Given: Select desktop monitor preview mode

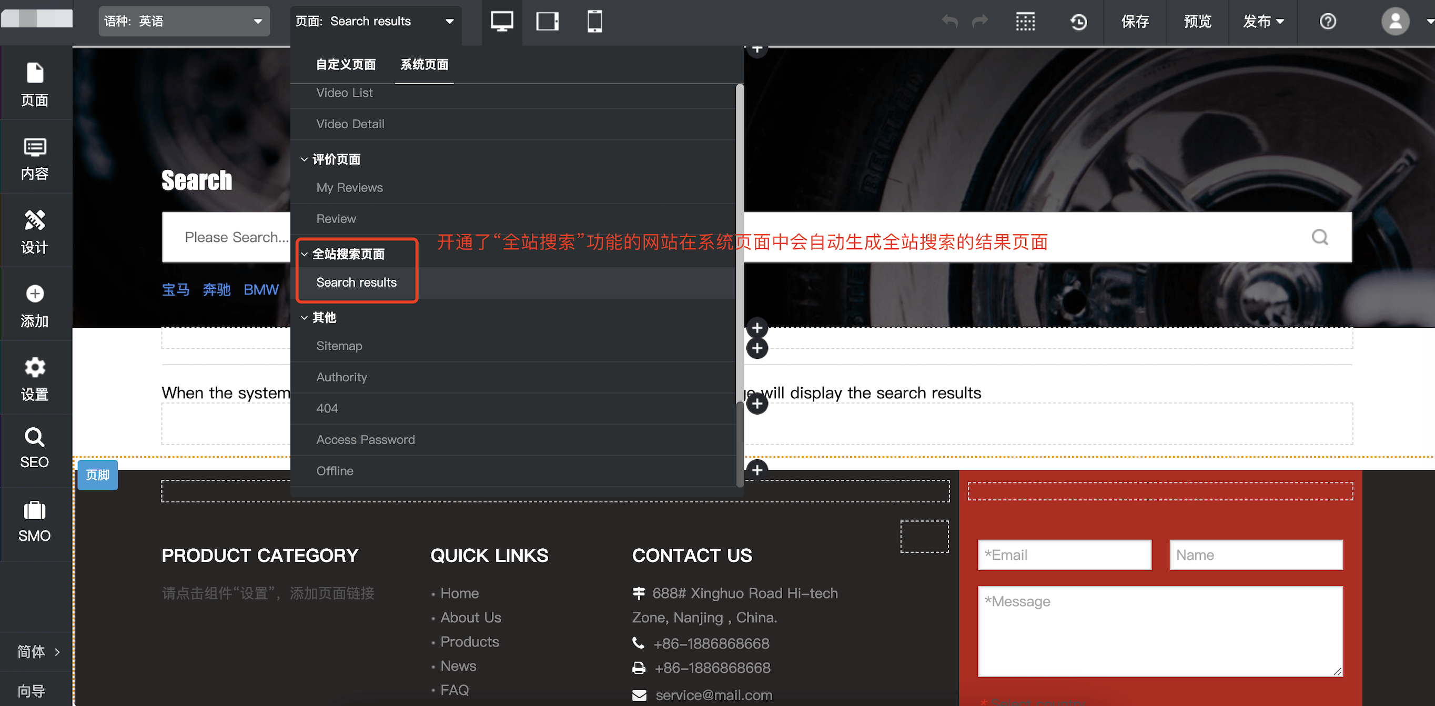Looking at the screenshot, I should click(x=501, y=21).
